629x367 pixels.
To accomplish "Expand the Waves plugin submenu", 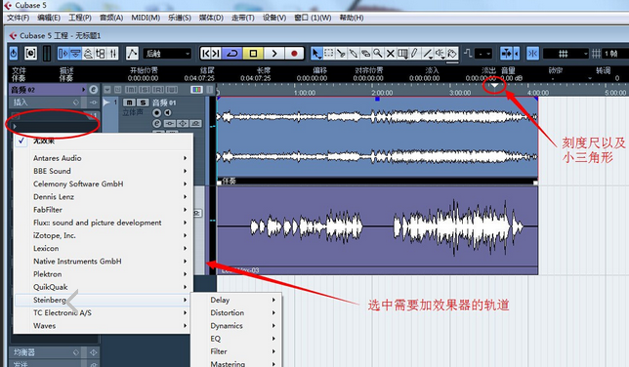I will pos(104,326).
